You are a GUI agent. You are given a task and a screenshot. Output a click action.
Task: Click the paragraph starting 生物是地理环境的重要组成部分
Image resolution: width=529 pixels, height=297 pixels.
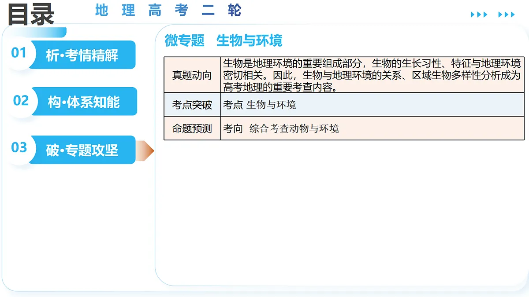[372, 75]
